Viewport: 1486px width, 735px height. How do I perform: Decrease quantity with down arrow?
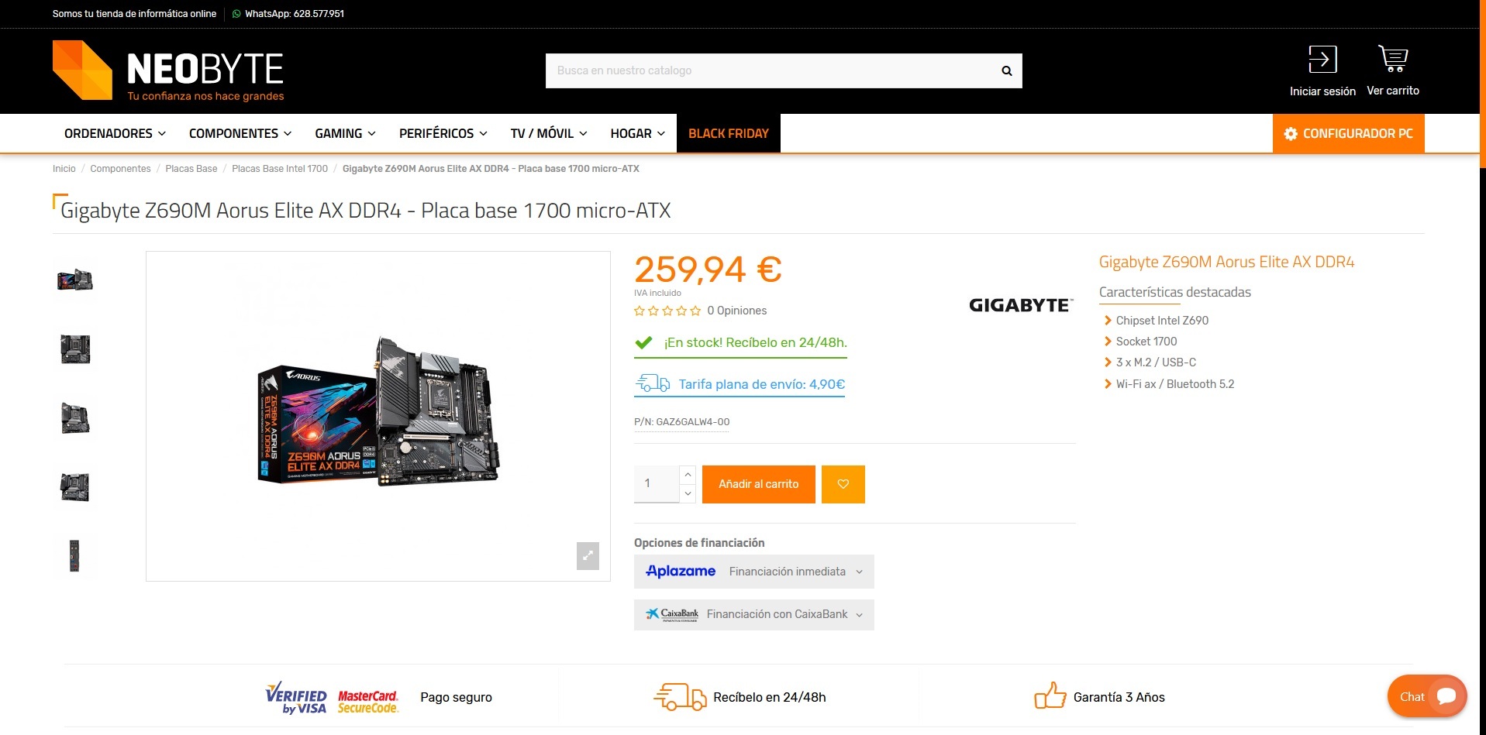(x=688, y=493)
